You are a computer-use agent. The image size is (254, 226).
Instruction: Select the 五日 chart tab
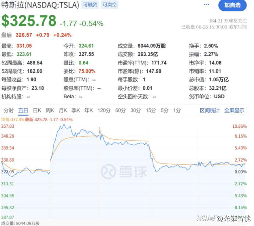click(x=23, y=110)
